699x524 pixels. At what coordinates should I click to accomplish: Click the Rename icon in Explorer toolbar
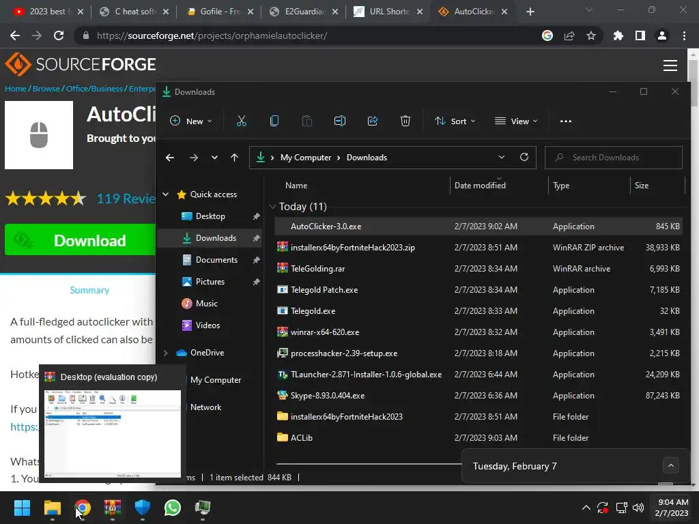[340, 121]
